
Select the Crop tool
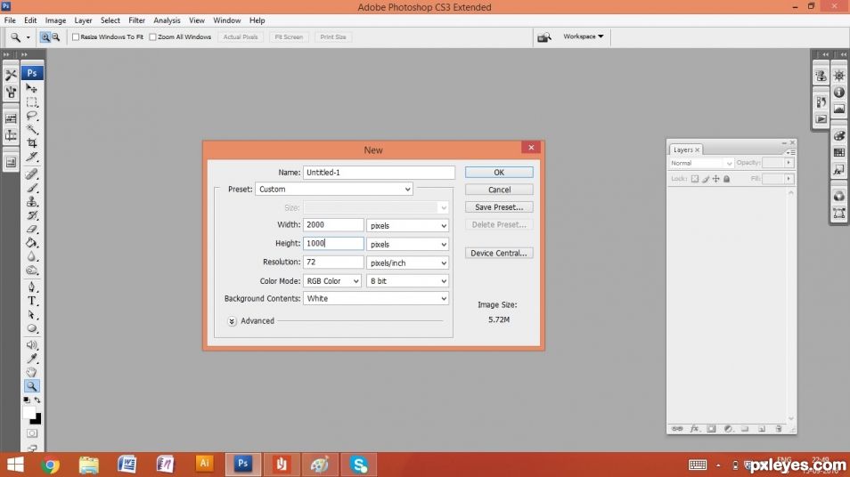[31, 143]
